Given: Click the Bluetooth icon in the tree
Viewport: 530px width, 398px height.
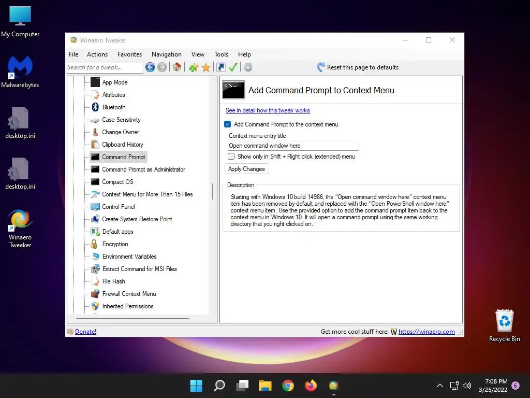Looking at the screenshot, I should [95, 107].
